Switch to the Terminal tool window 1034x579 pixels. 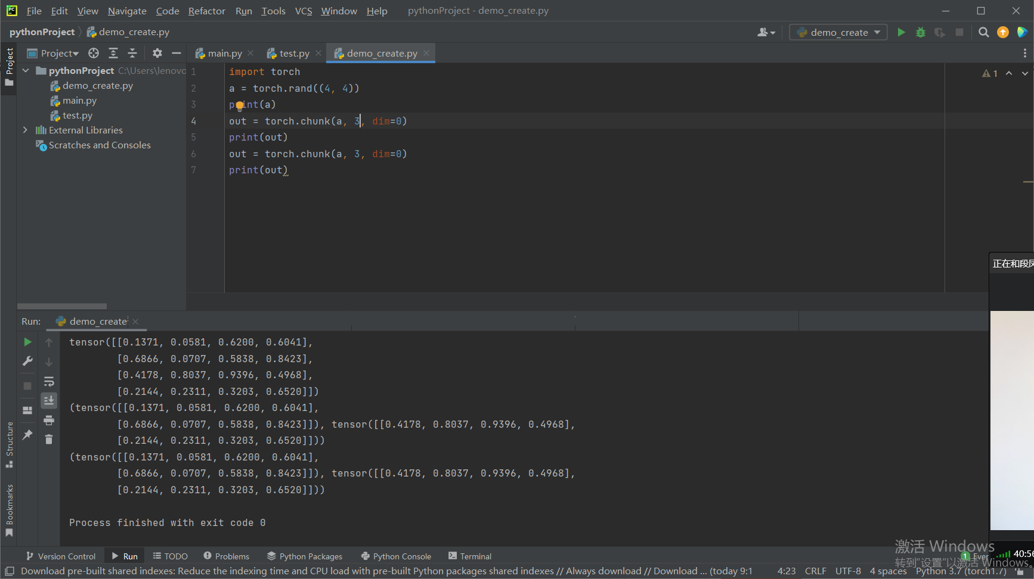(470, 556)
